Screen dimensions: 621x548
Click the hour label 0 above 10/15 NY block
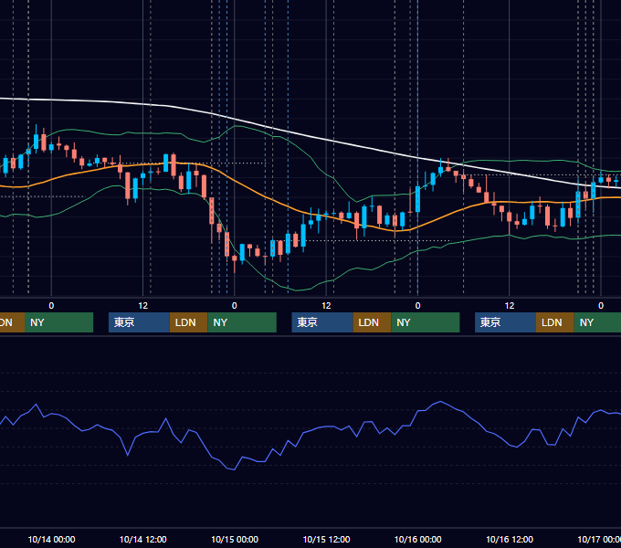tap(417, 306)
